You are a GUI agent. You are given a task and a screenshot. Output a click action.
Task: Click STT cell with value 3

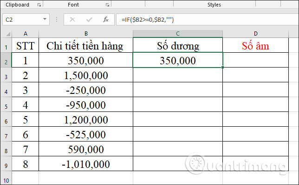pos(26,90)
